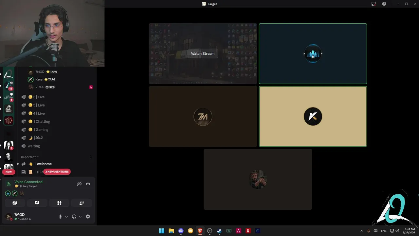Open top teal swoosh server icon

9,74
